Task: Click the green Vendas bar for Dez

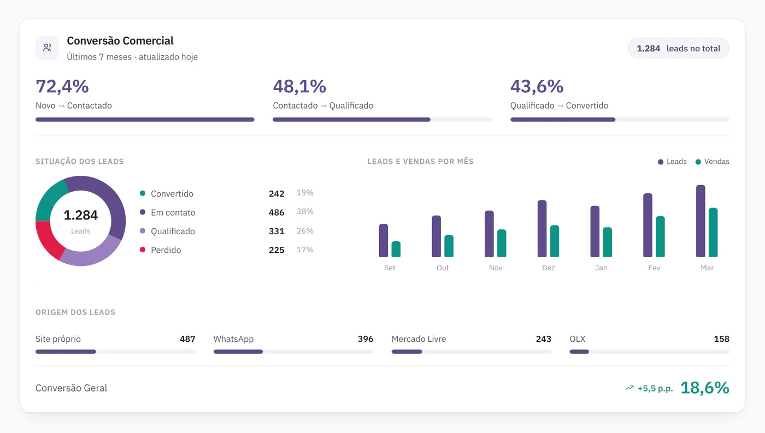Action: (x=555, y=241)
